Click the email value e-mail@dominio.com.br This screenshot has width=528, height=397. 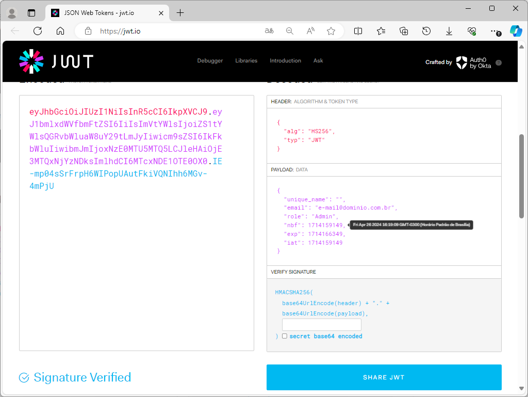tap(354, 208)
